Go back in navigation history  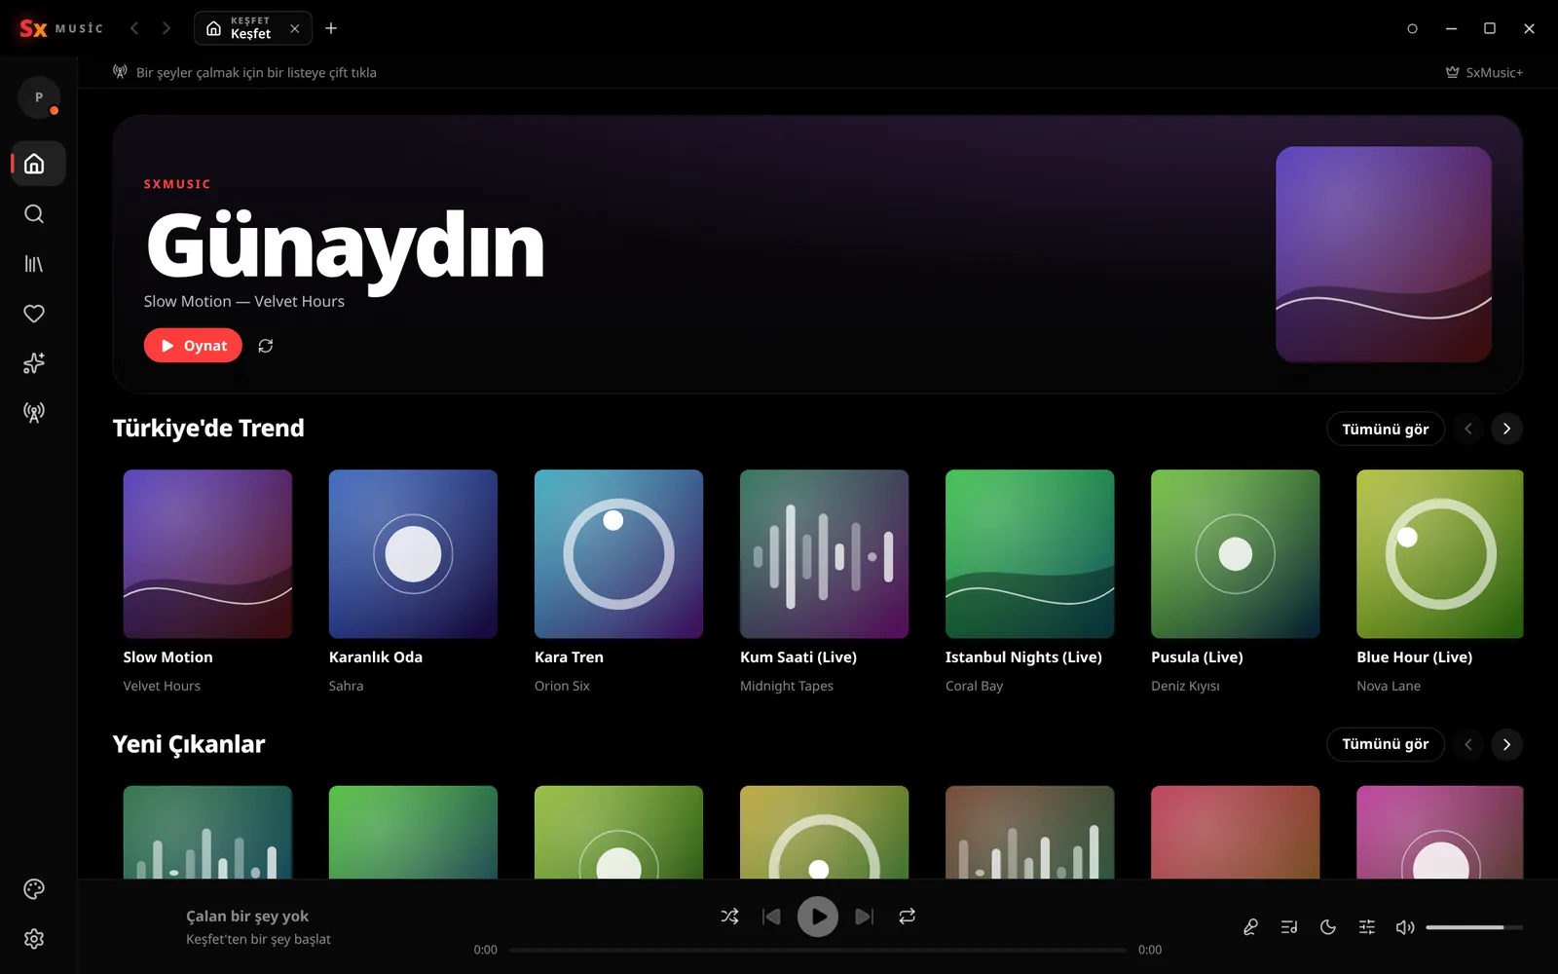point(134,28)
